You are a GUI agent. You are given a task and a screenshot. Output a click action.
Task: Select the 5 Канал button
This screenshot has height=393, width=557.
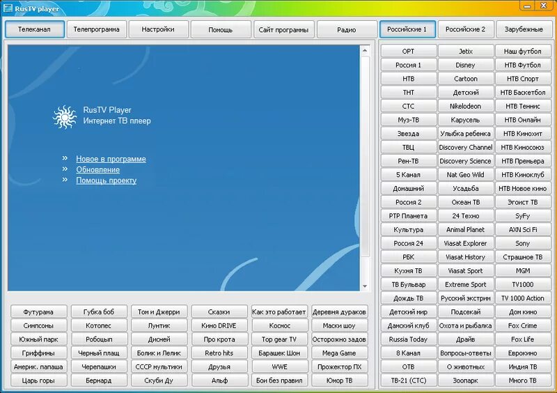[408, 175]
